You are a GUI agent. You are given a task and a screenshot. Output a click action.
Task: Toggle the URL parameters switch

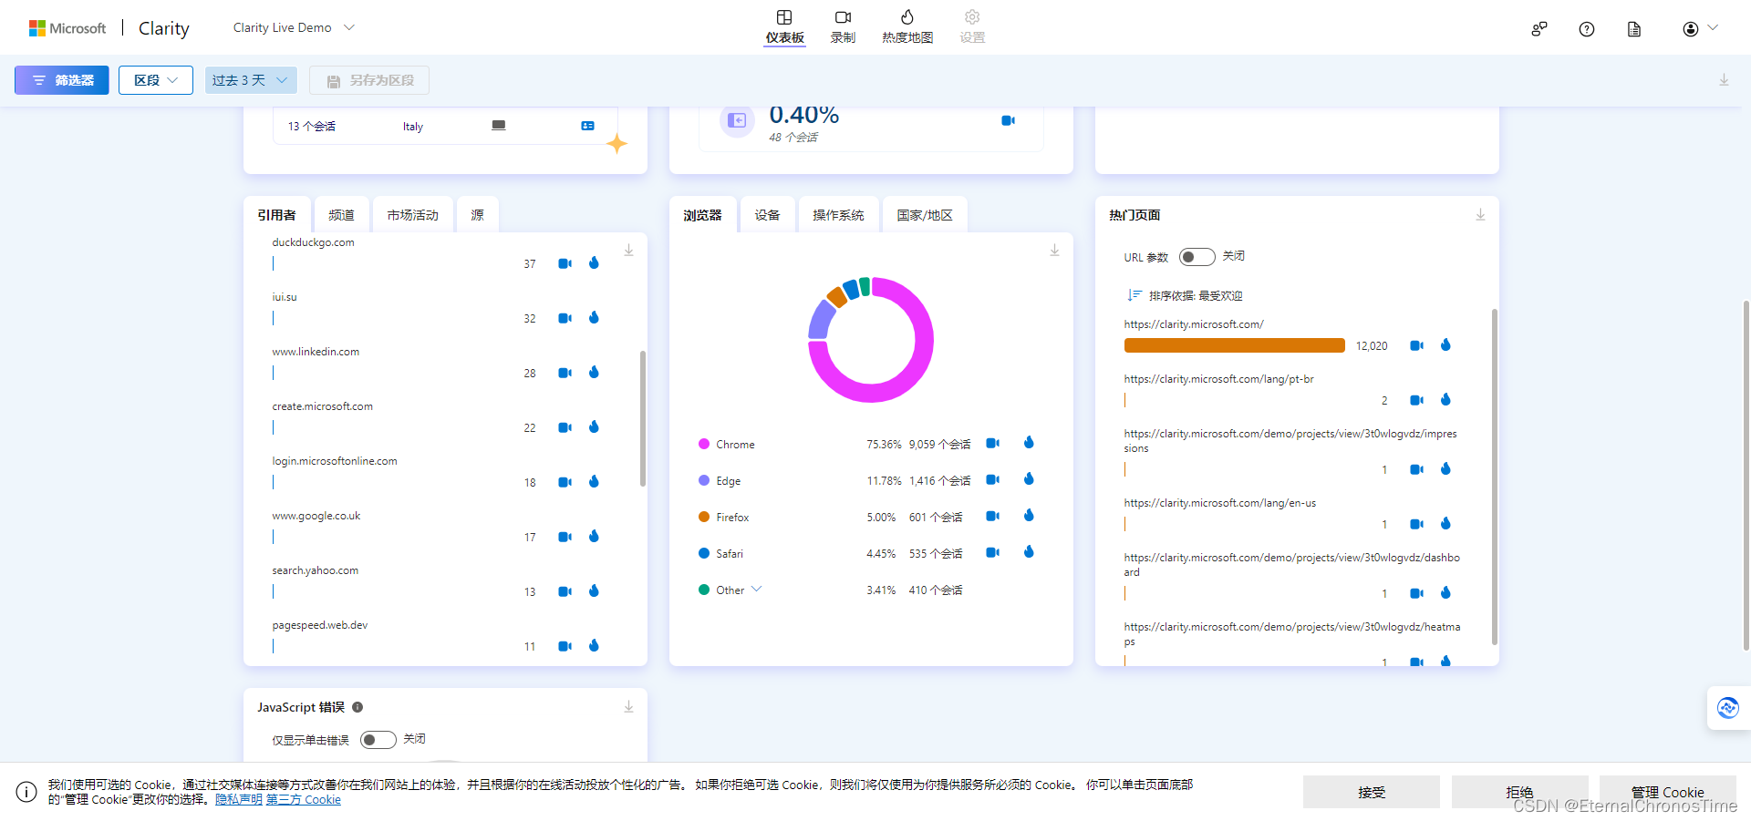pyautogui.click(x=1197, y=257)
